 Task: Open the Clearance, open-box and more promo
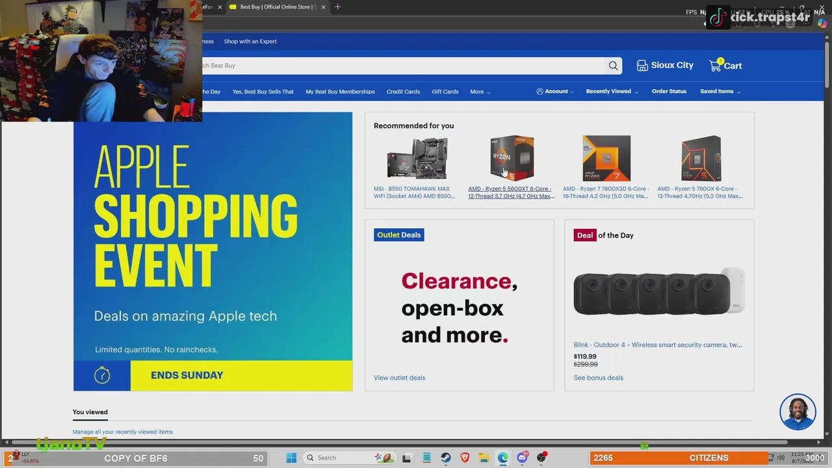point(459,308)
